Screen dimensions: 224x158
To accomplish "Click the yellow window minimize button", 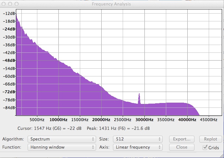I will click(x=10, y=4).
